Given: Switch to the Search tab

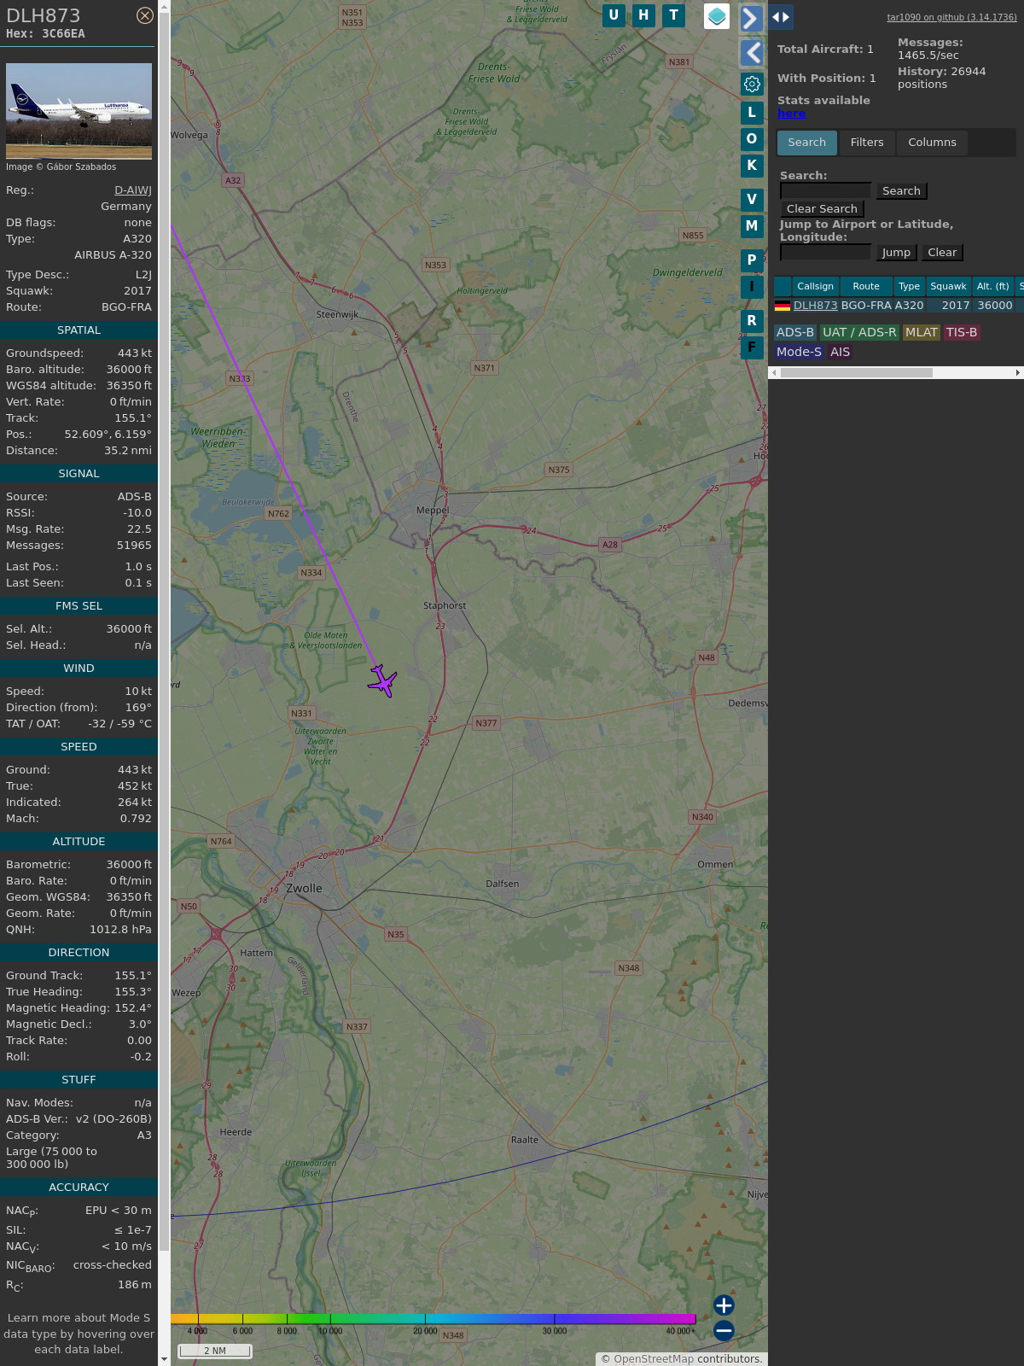Looking at the screenshot, I should click(807, 143).
